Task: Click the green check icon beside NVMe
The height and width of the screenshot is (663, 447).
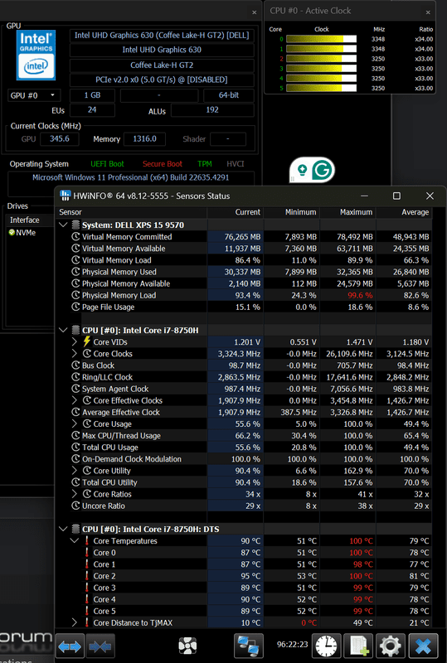Action: pos(12,232)
